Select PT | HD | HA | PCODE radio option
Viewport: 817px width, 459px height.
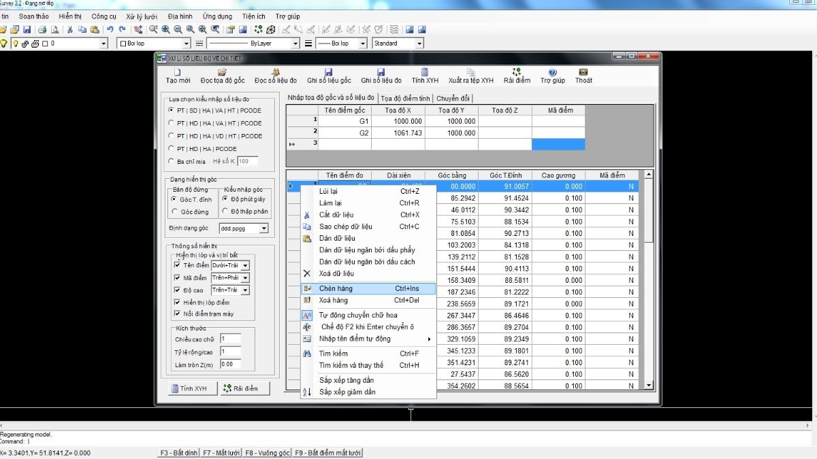coord(171,149)
